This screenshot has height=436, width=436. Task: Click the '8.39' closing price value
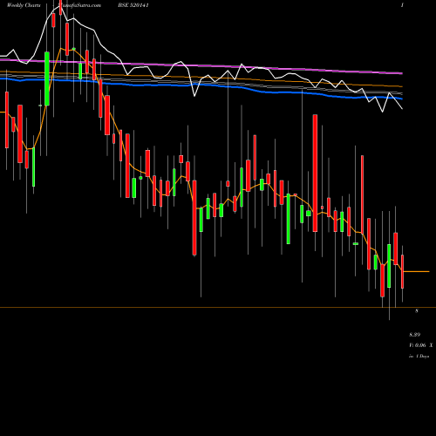point(415,335)
